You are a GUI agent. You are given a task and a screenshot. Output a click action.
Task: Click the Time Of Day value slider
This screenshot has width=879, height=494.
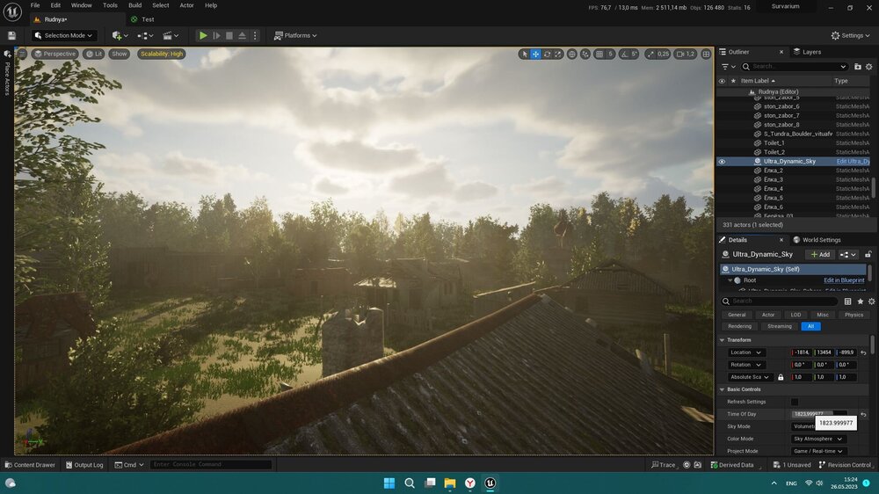tap(812, 414)
